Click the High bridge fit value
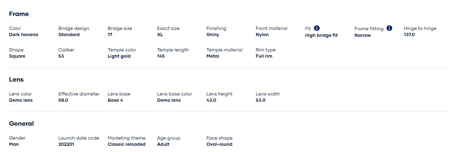This screenshot has width=456, height=152. [x=321, y=35]
